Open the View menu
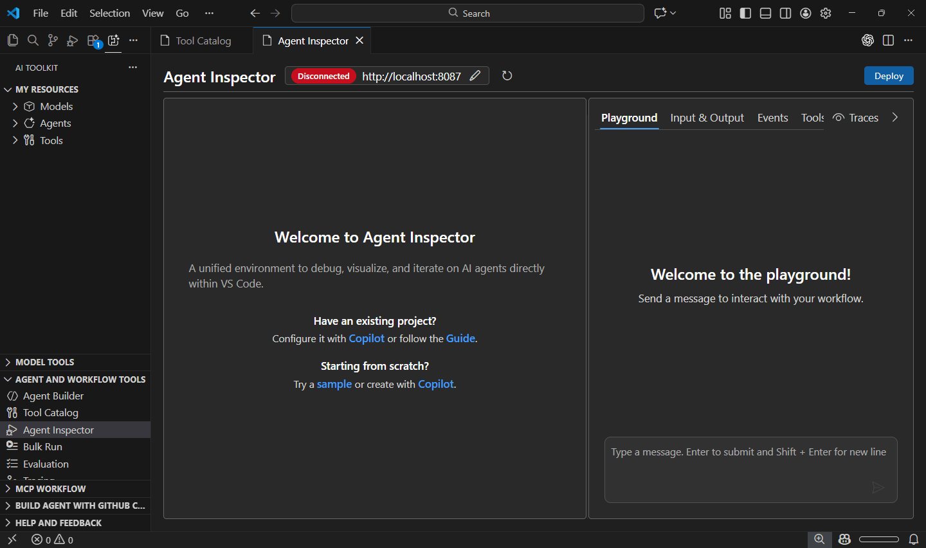 click(x=152, y=13)
